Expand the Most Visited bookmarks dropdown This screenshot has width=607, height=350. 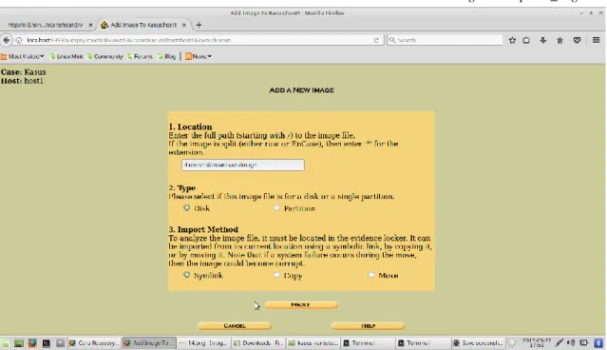coord(23,56)
